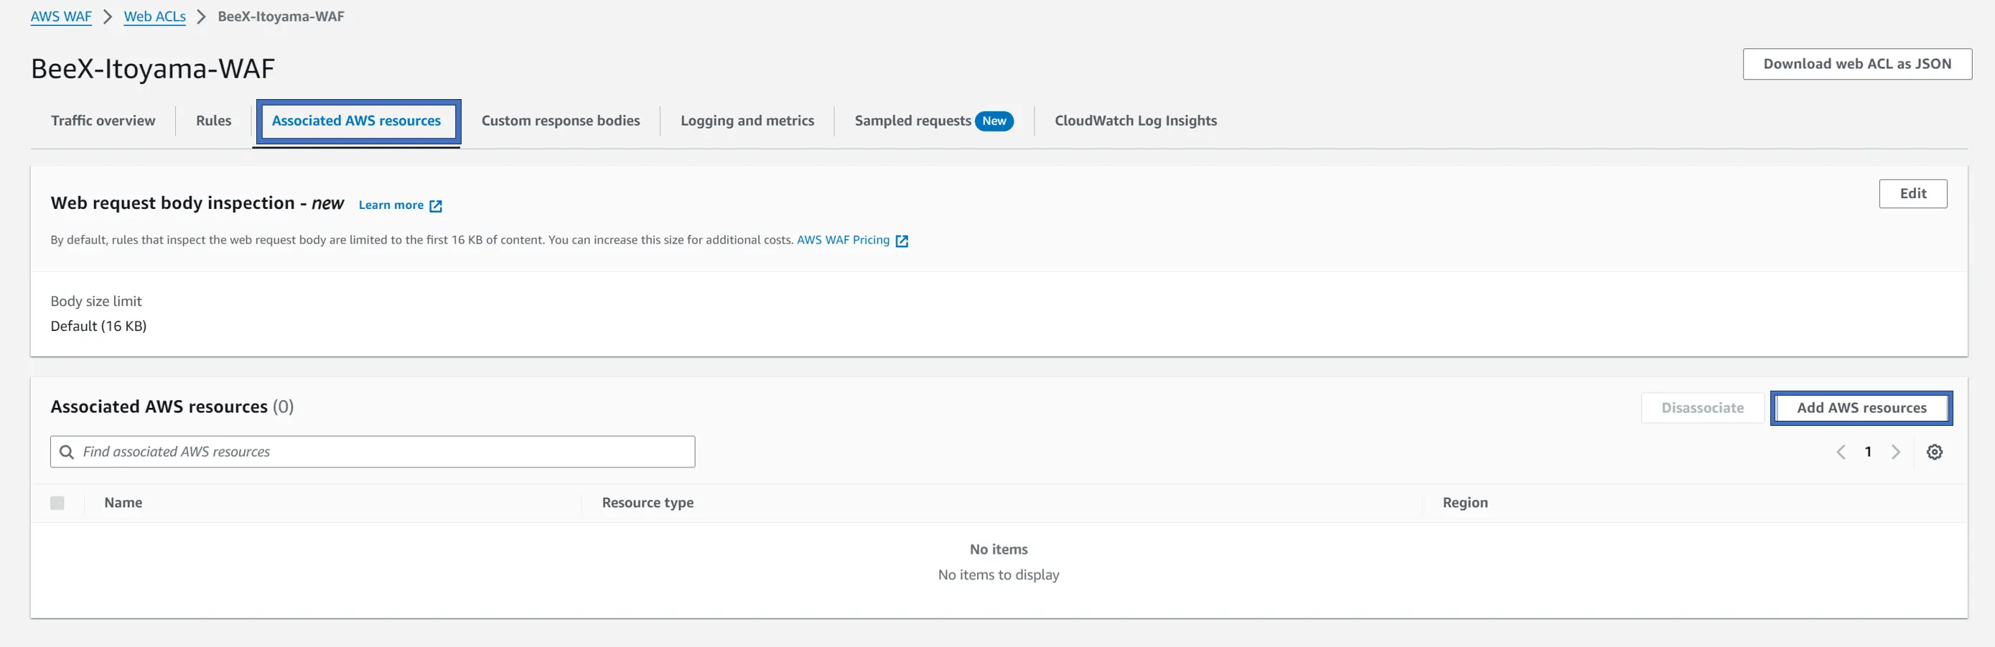Click the Body size limit label

pos(96,302)
